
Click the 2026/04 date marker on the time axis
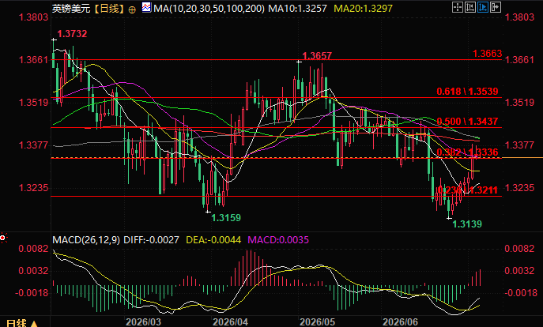pyautogui.click(x=230, y=321)
